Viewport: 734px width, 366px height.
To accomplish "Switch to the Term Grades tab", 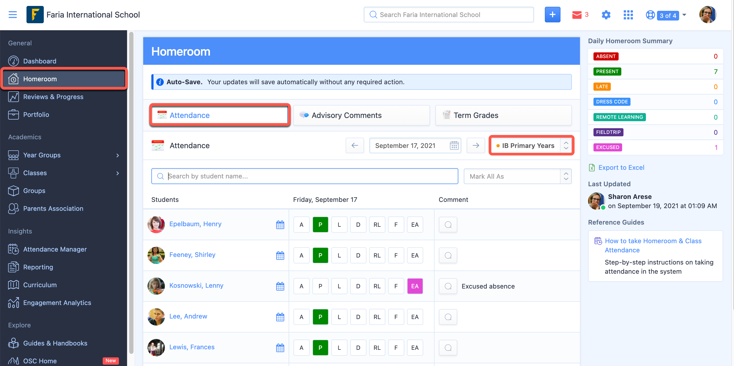I will tap(503, 115).
